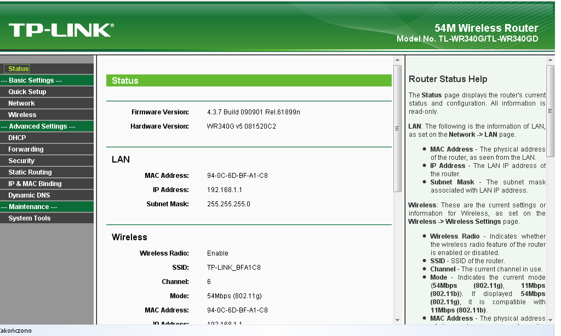The height and width of the screenshot is (336, 561).
Task: Select Static Routing menu item
Action: tap(30, 172)
